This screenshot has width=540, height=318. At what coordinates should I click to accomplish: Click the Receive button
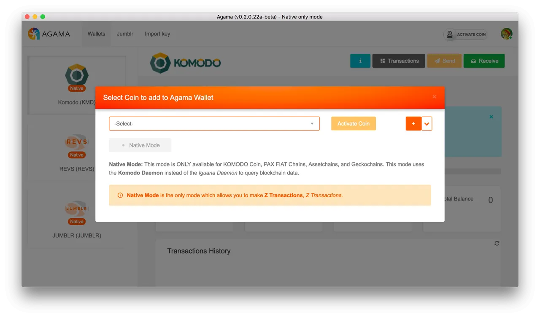tap(484, 61)
